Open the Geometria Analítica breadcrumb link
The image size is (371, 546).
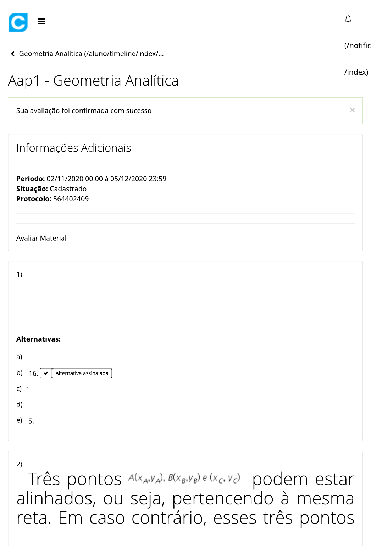pyautogui.click(x=91, y=54)
